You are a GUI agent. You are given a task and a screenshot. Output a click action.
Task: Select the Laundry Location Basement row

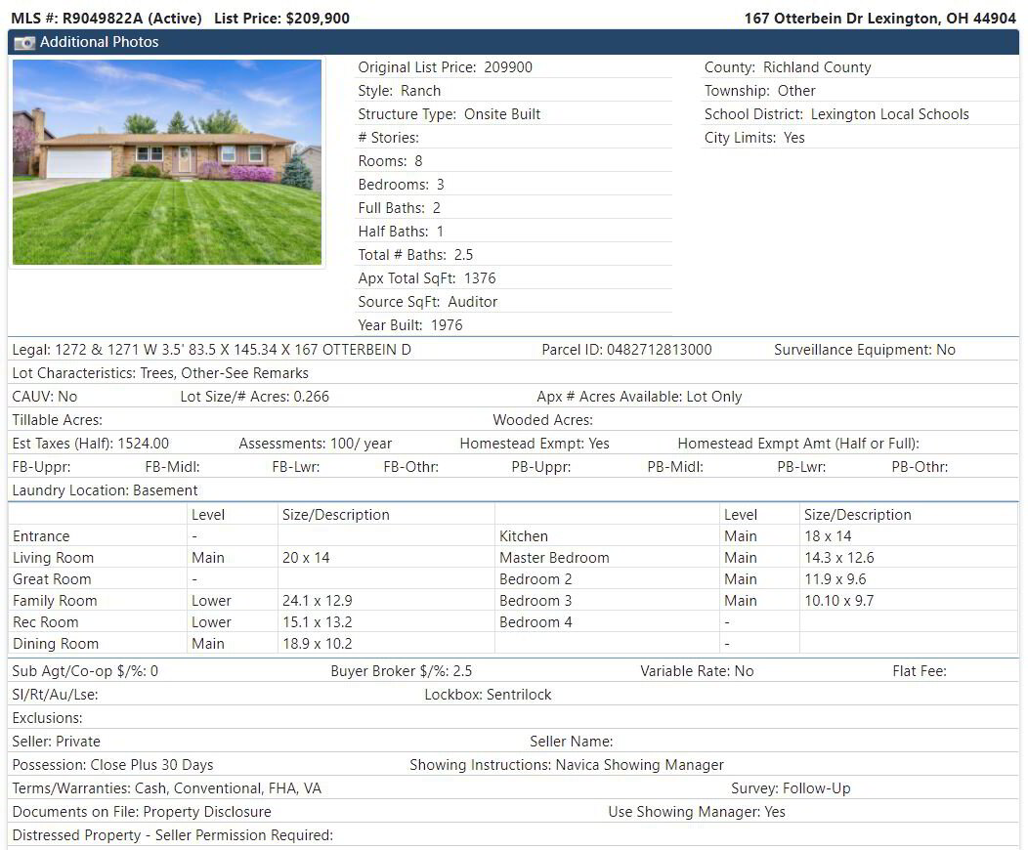click(x=105, y=490)
